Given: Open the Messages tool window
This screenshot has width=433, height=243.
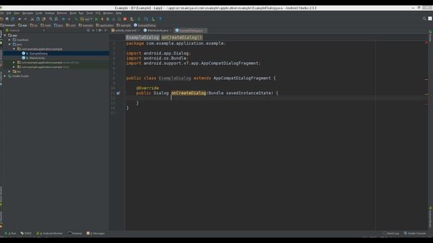Looking at the screenshot, I should [x=96, y=234].
